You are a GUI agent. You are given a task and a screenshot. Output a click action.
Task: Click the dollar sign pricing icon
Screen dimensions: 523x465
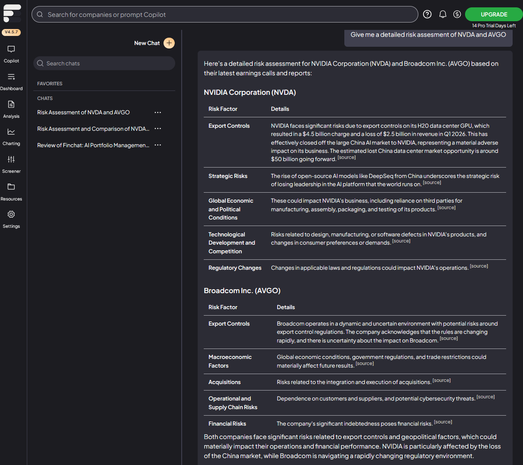coord(457,14)
